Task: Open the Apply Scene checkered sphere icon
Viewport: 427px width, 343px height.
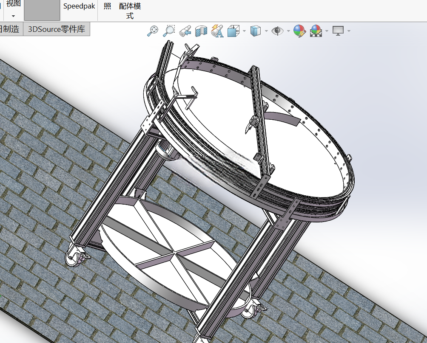Action: [x=316, y=31]
